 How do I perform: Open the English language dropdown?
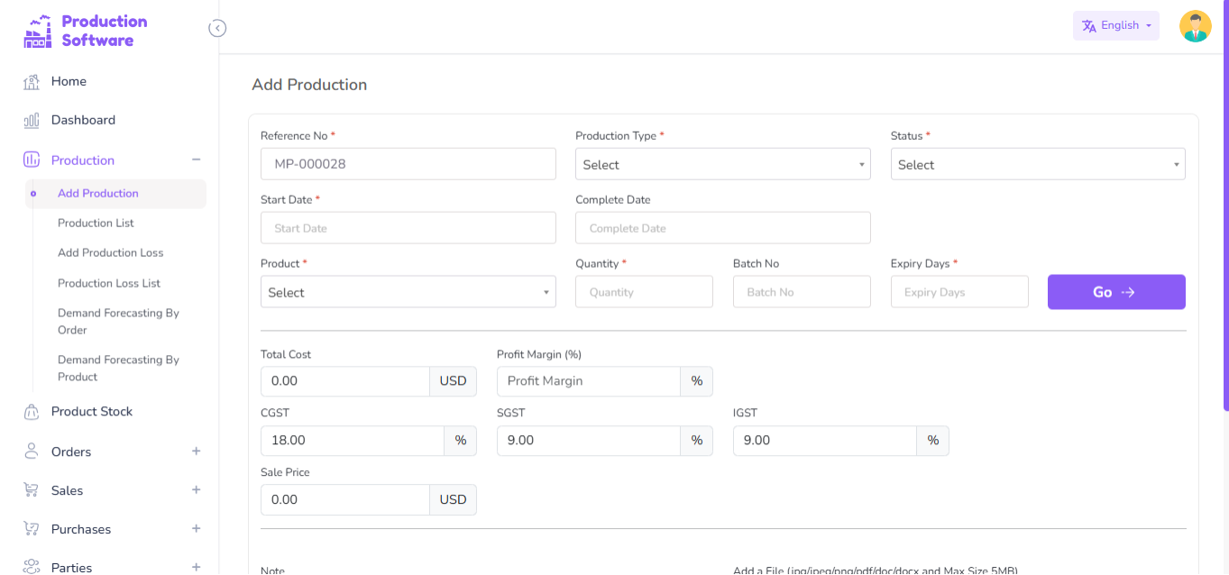tap(1115, 26)
